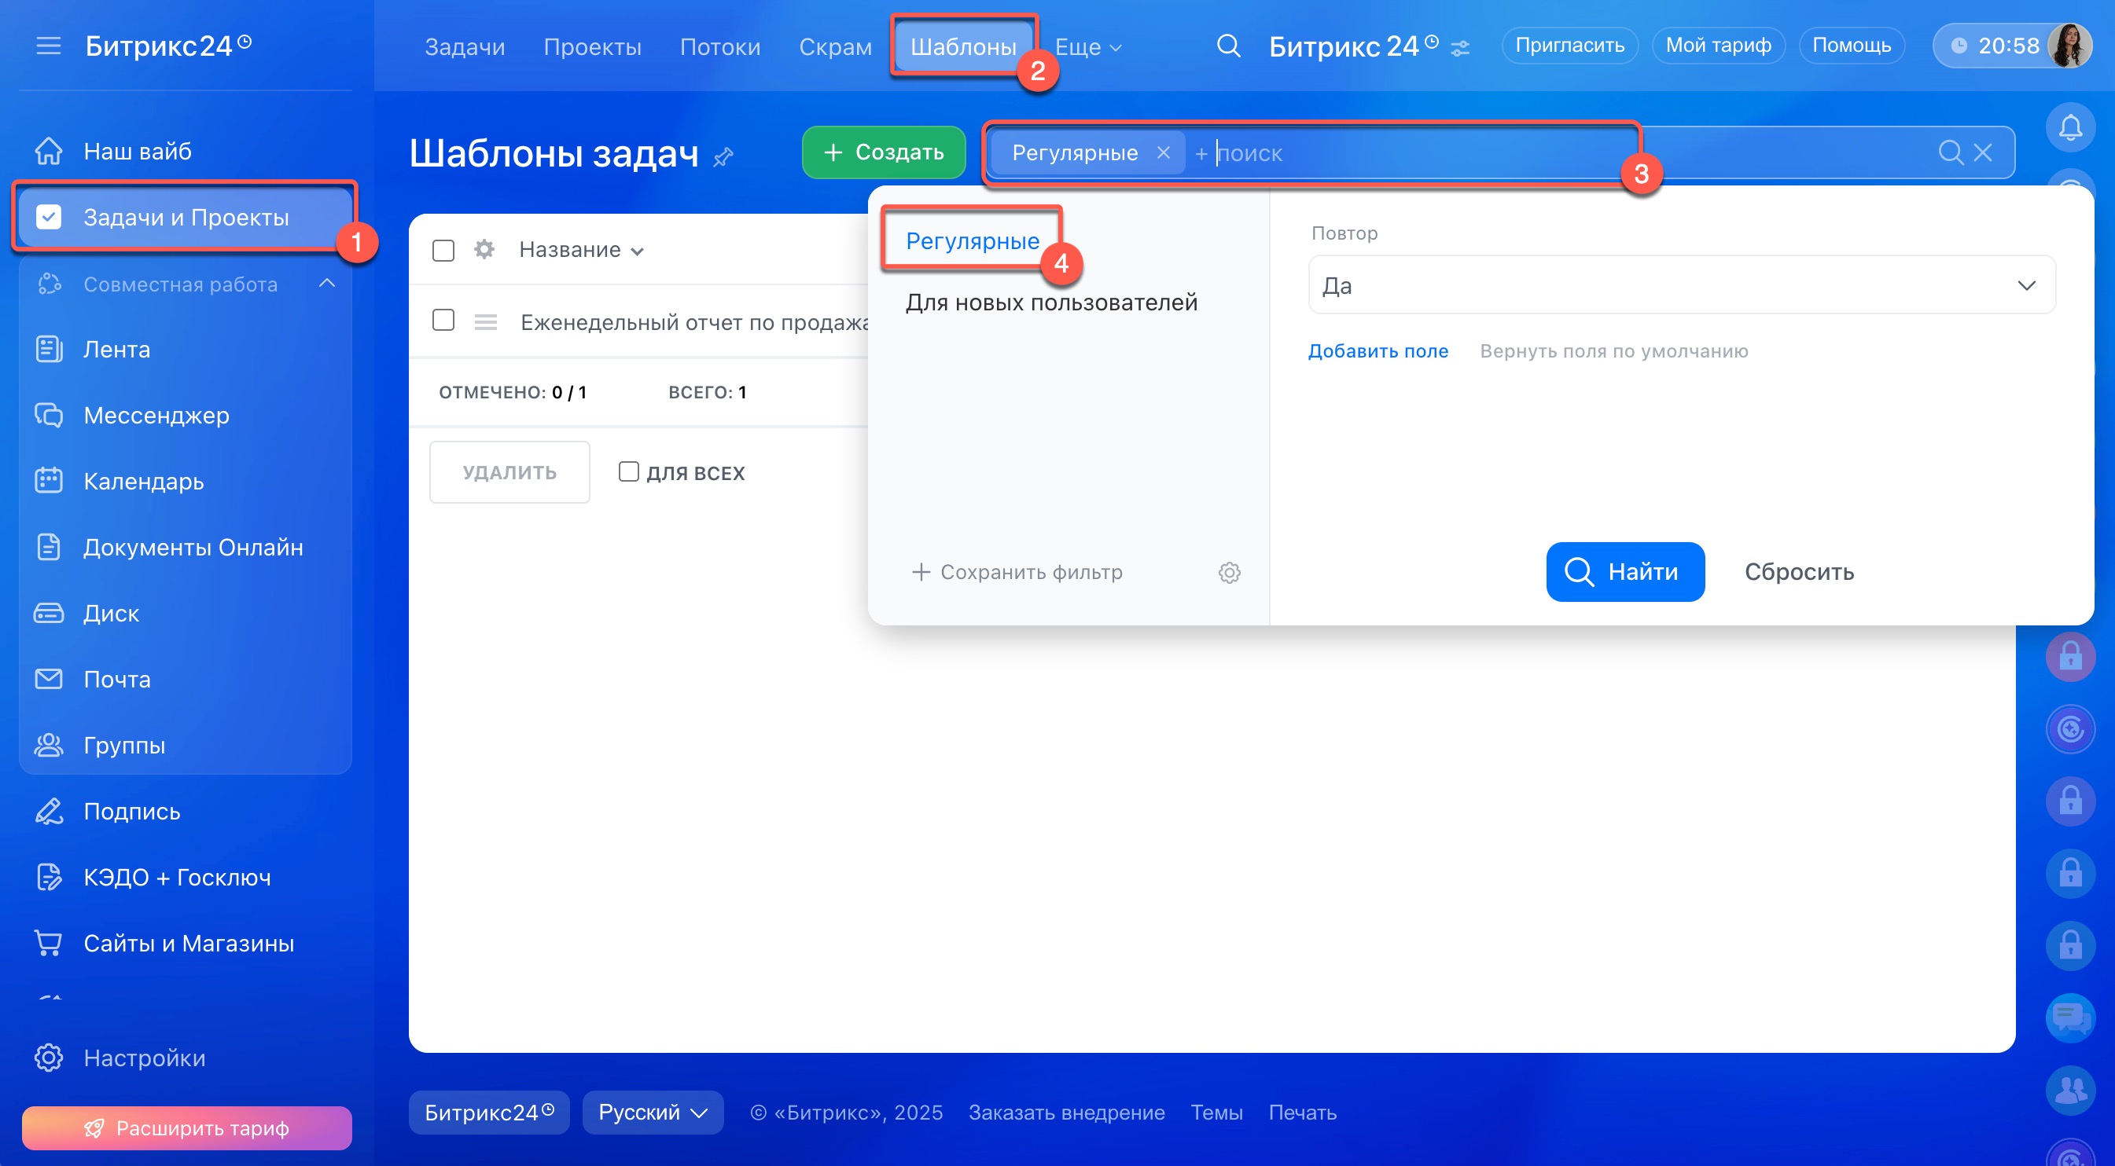Open the Повтор dropdown showing Да

1681,285
